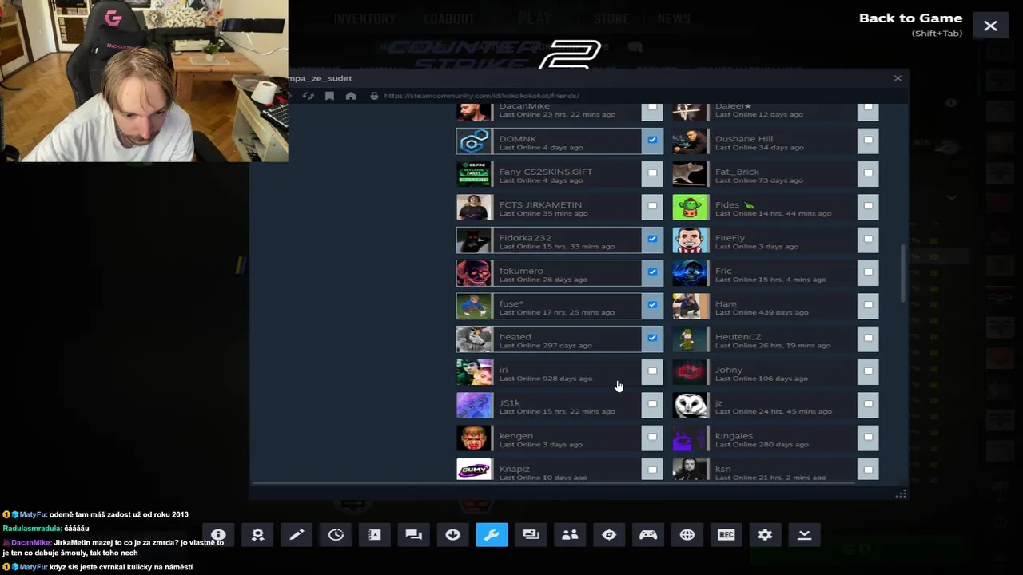Image resolution: width=1023 pixels, height=575 pixels.
Task: Check the Fides friend checkbox
Action: (x=868, y=206)
